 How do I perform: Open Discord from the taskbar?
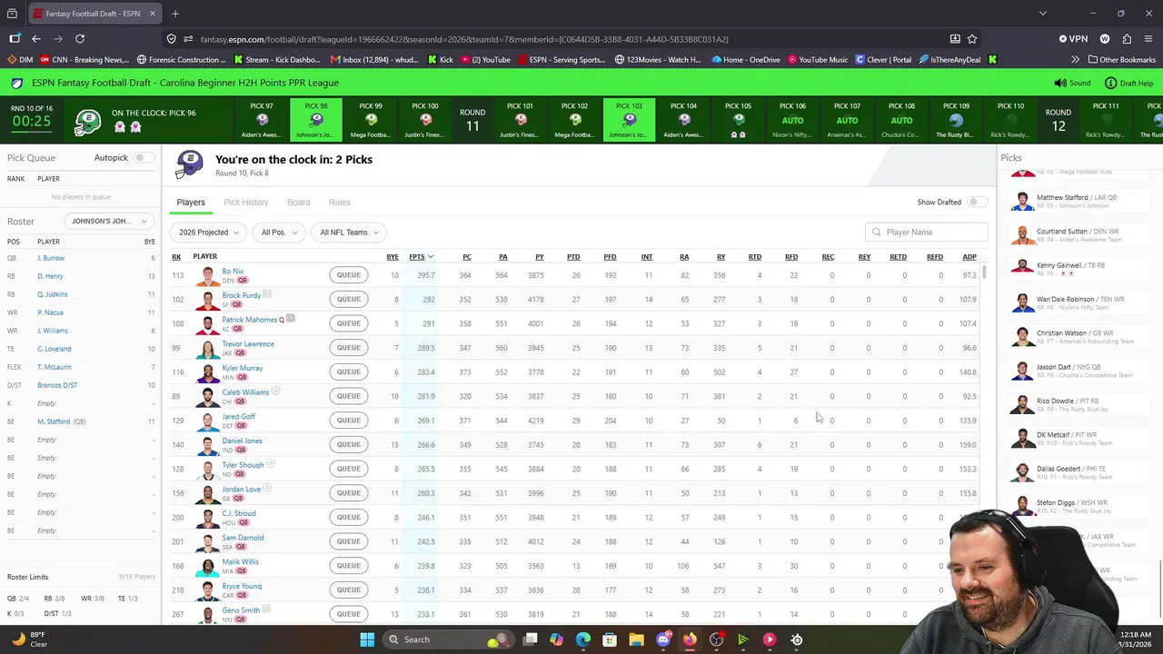[x=663, y=639]
